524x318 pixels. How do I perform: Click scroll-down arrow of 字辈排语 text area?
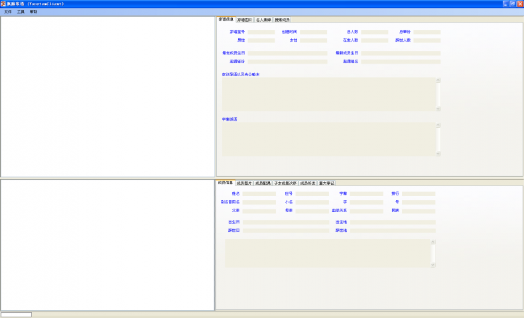[438, 154]
